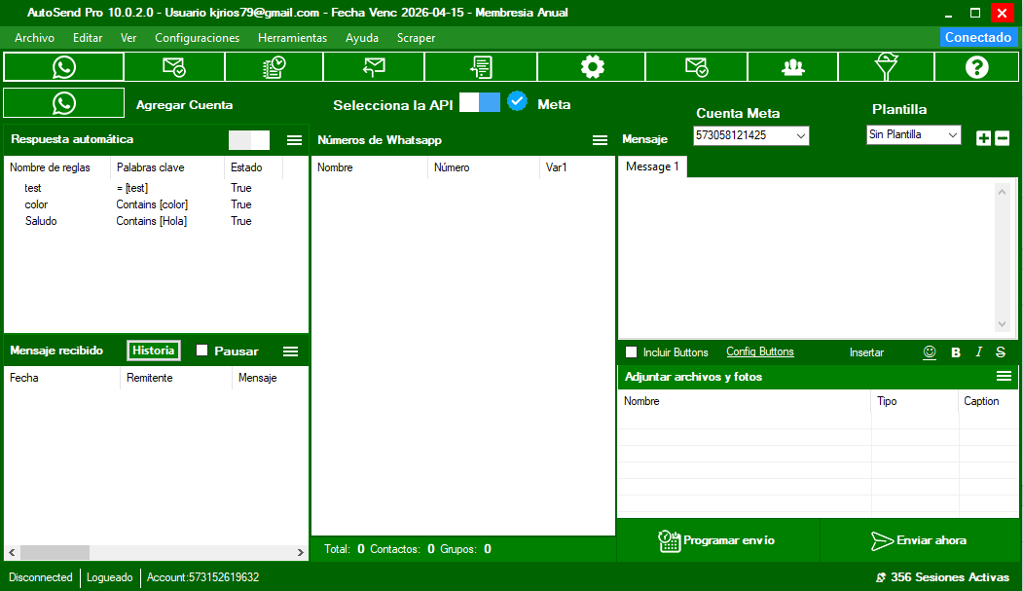The image size is (1023, 591).
Task: Open the Números de Whatsapp hamburger menu
Action: (x=601, y=140)
